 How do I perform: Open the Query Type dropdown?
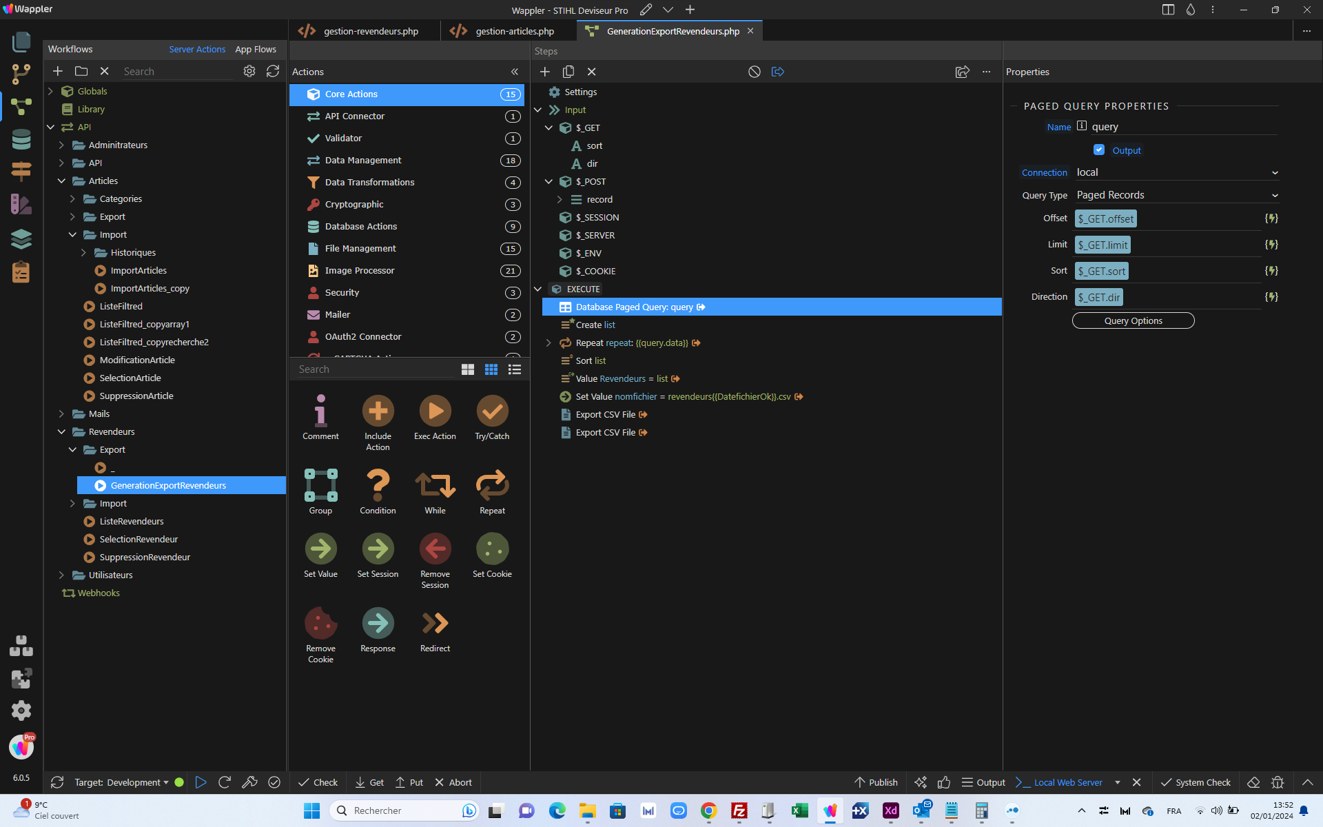[x=1177, y=195]
